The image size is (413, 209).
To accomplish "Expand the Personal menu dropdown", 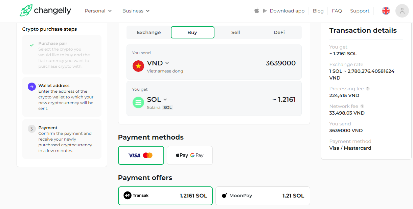I will click(98, 11).
